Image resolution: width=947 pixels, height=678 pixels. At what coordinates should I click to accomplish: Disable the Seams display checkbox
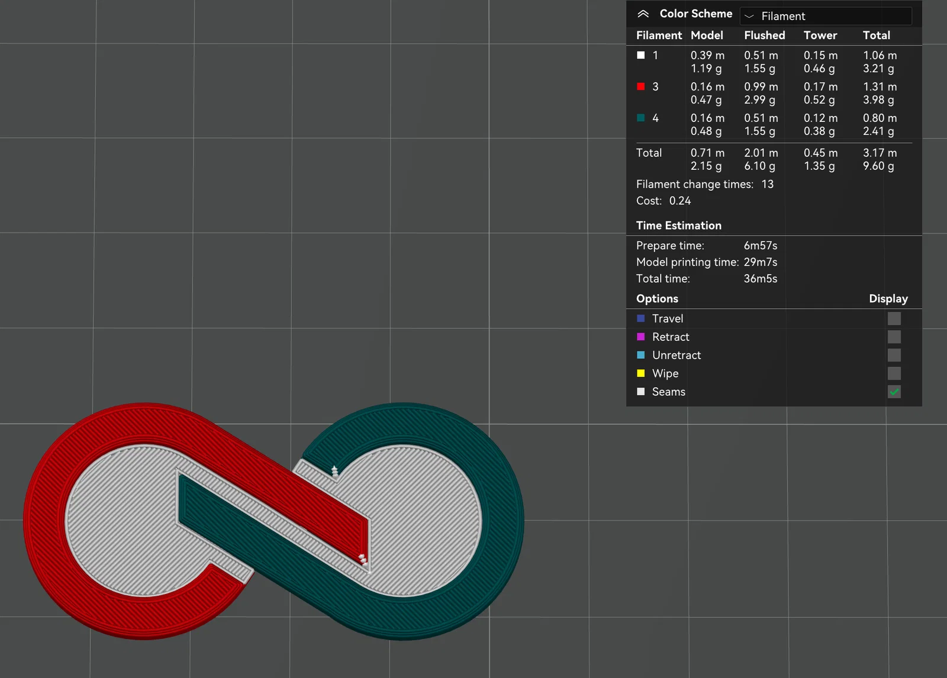[894, 392]
